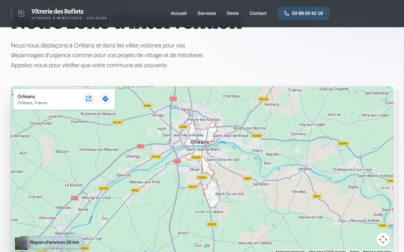Open the Vitrerie des Reflets home title link

[57, 11]
